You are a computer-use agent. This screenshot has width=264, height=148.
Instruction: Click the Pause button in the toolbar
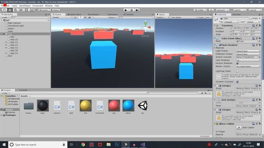[x=132, y=10]
